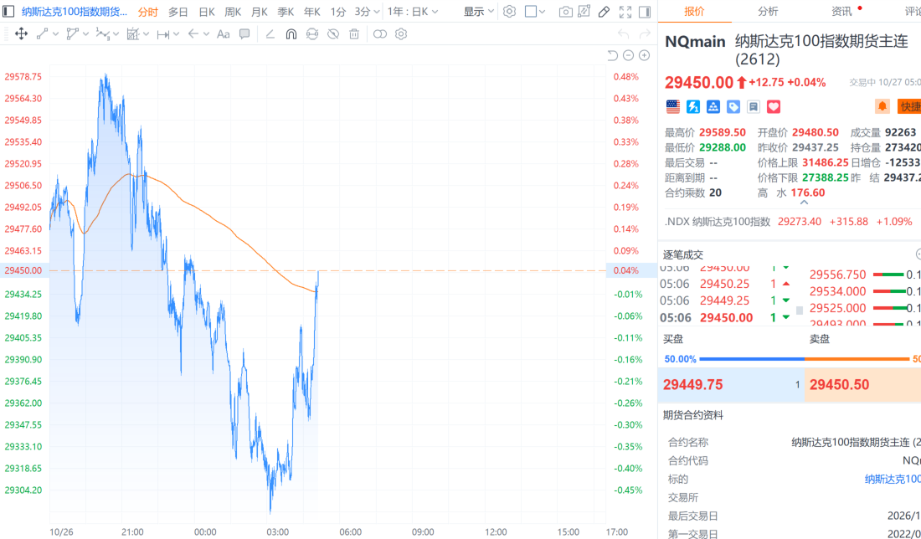Undo the last drawing action
This screenshot has height=539, width=921.
click(x=623, y=34)
